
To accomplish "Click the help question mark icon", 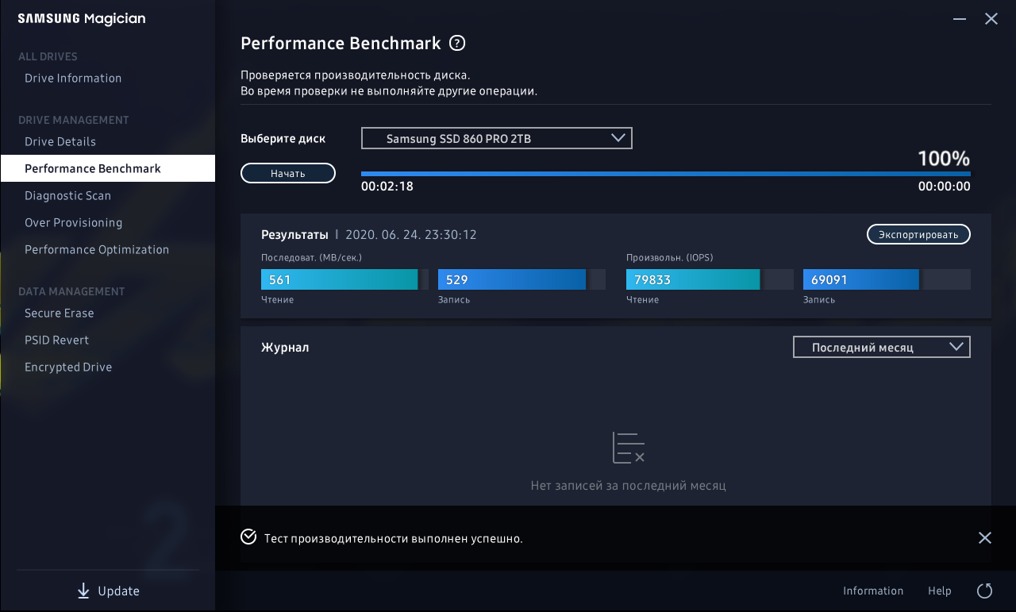I will click(457, 43).
